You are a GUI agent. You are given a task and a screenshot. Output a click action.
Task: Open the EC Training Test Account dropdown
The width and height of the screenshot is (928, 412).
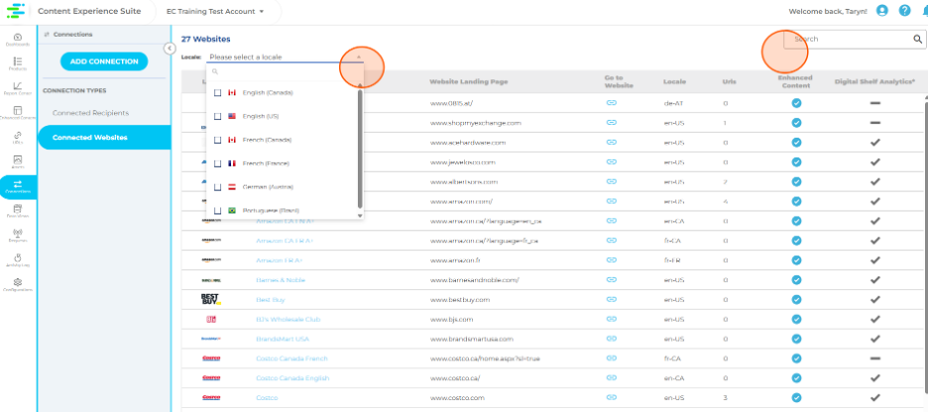[215, 11]
